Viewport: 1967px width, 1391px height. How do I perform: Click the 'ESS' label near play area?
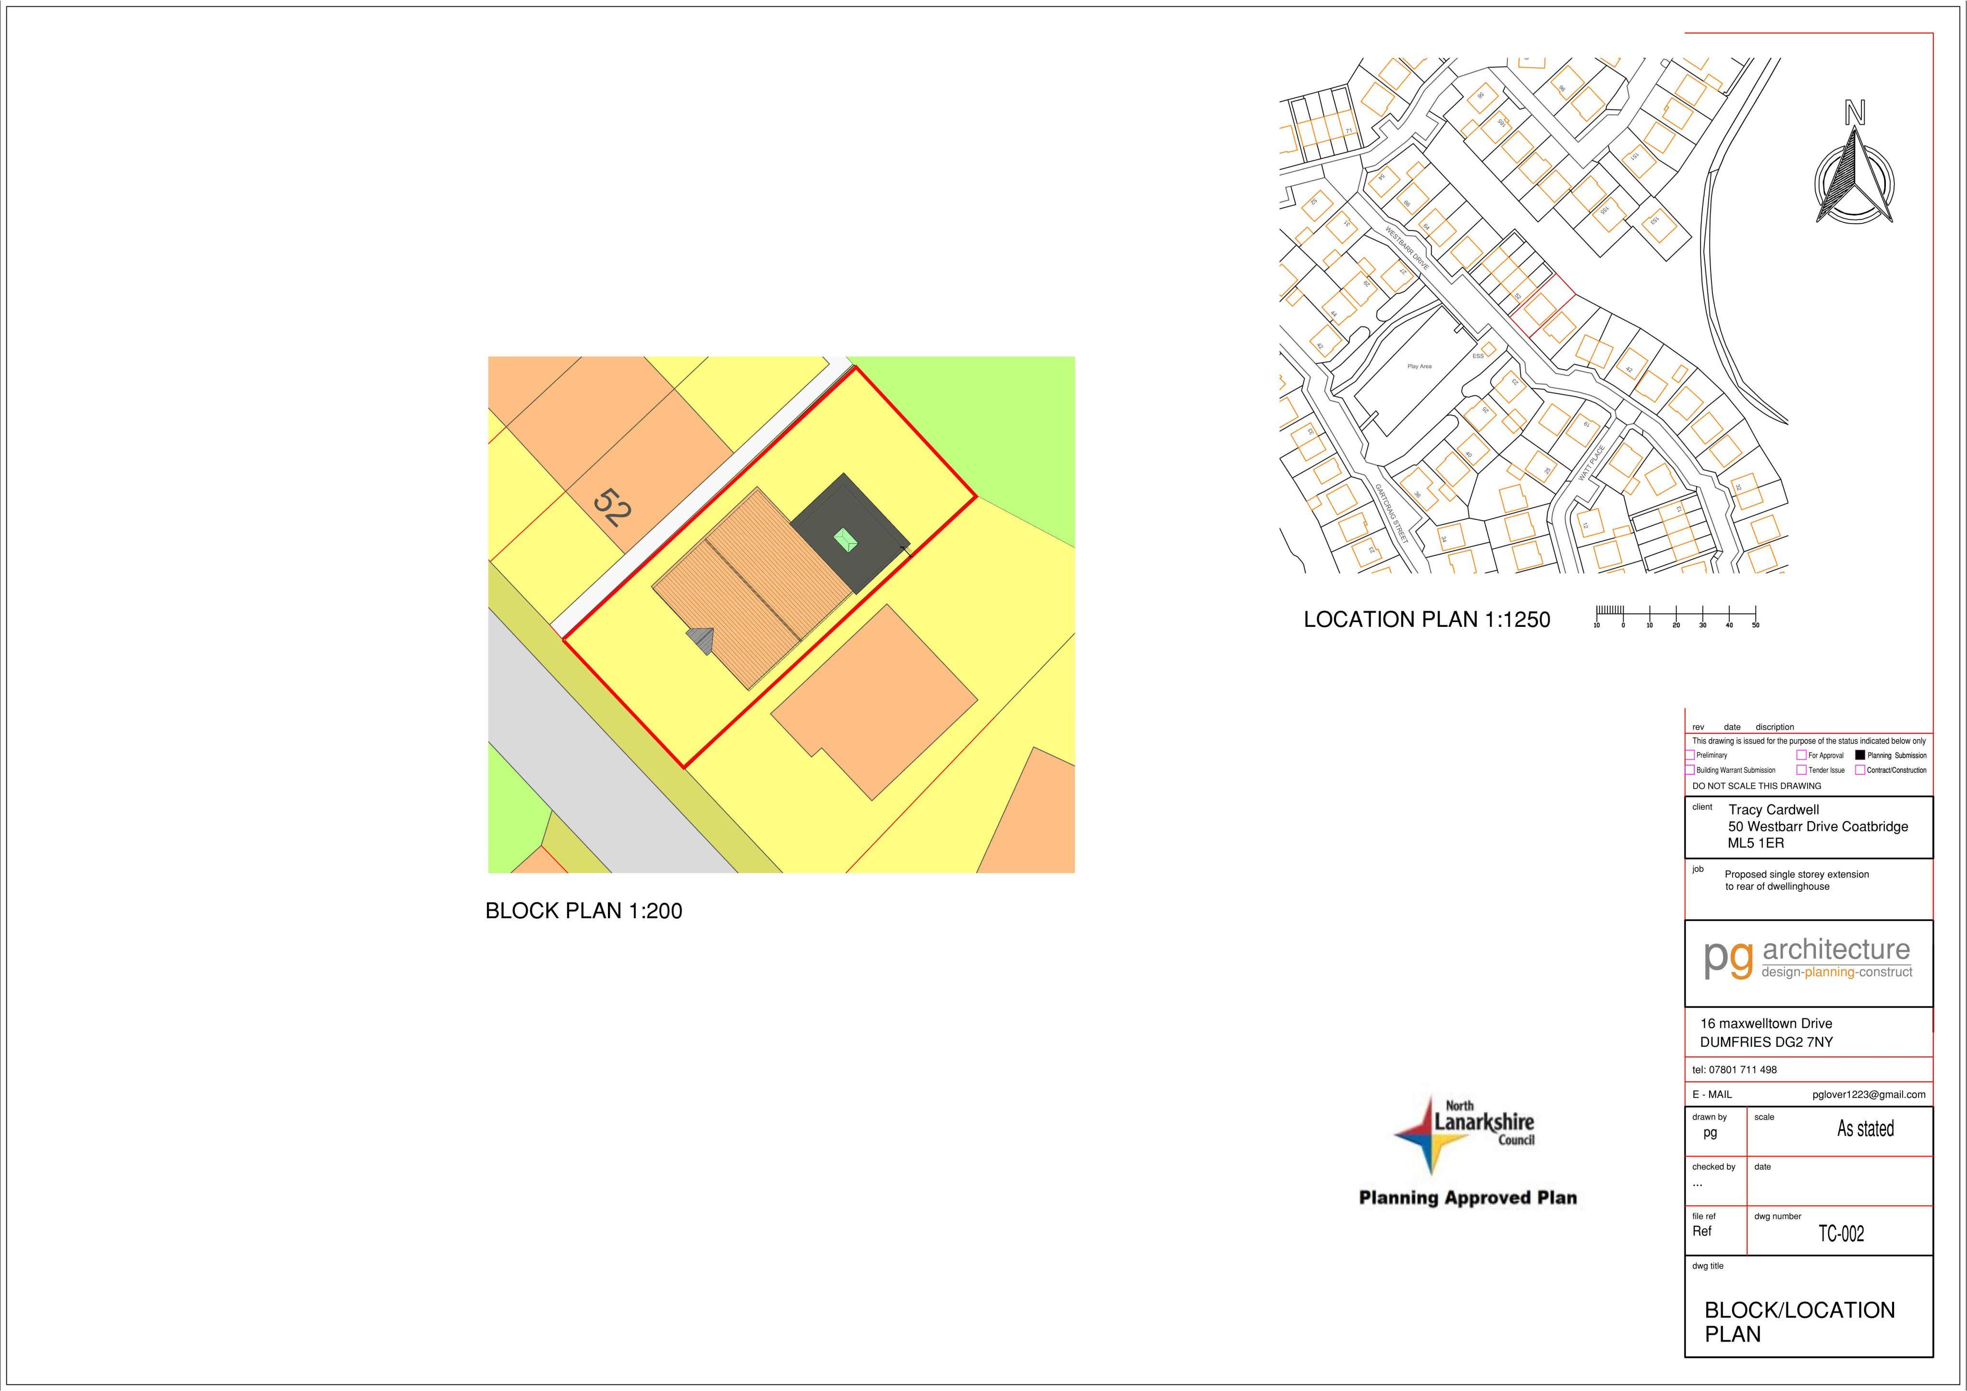point(1477,356)
